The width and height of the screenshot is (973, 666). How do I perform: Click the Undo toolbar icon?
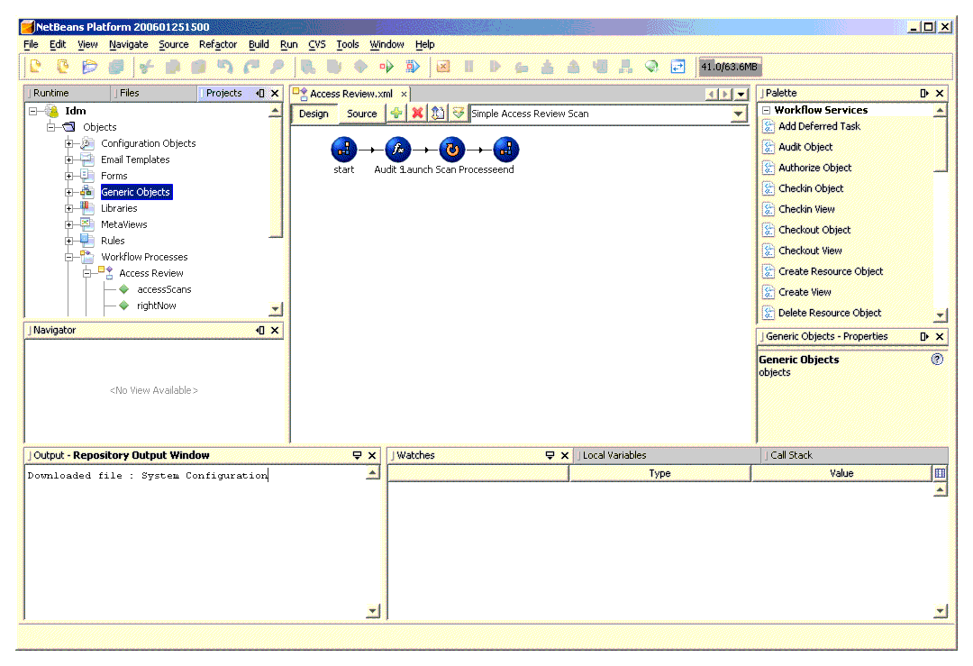click(x=224, y=67)
